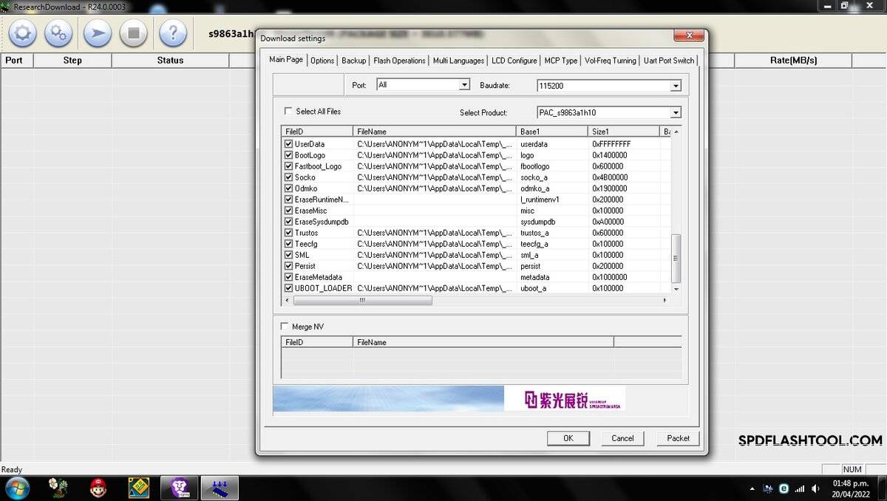Open the Brave browser taskbar icon
Image resolution: width=887 pixels, height=501 pixels.
click(x=180, y=488)
